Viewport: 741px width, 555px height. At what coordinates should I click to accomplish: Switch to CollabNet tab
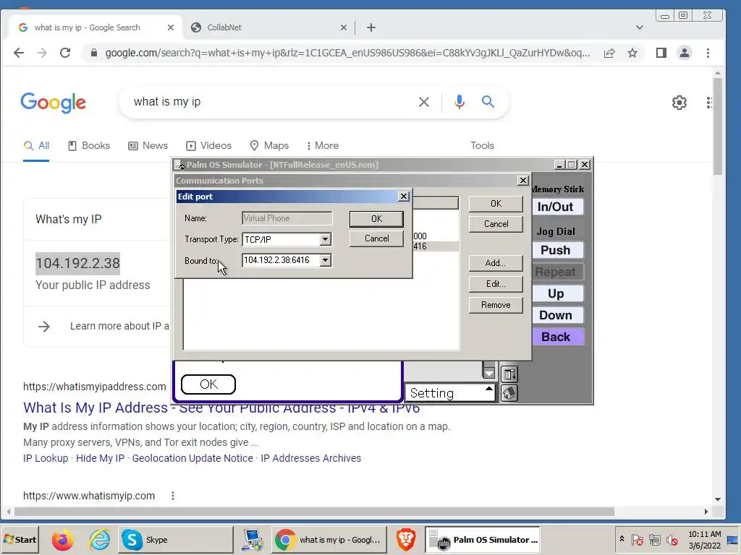click(x=269, y=27)
